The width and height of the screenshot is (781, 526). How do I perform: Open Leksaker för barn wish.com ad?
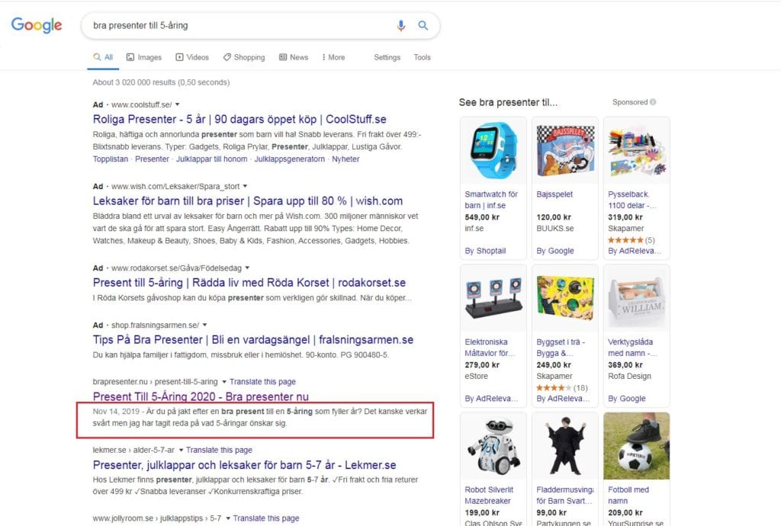248,201
